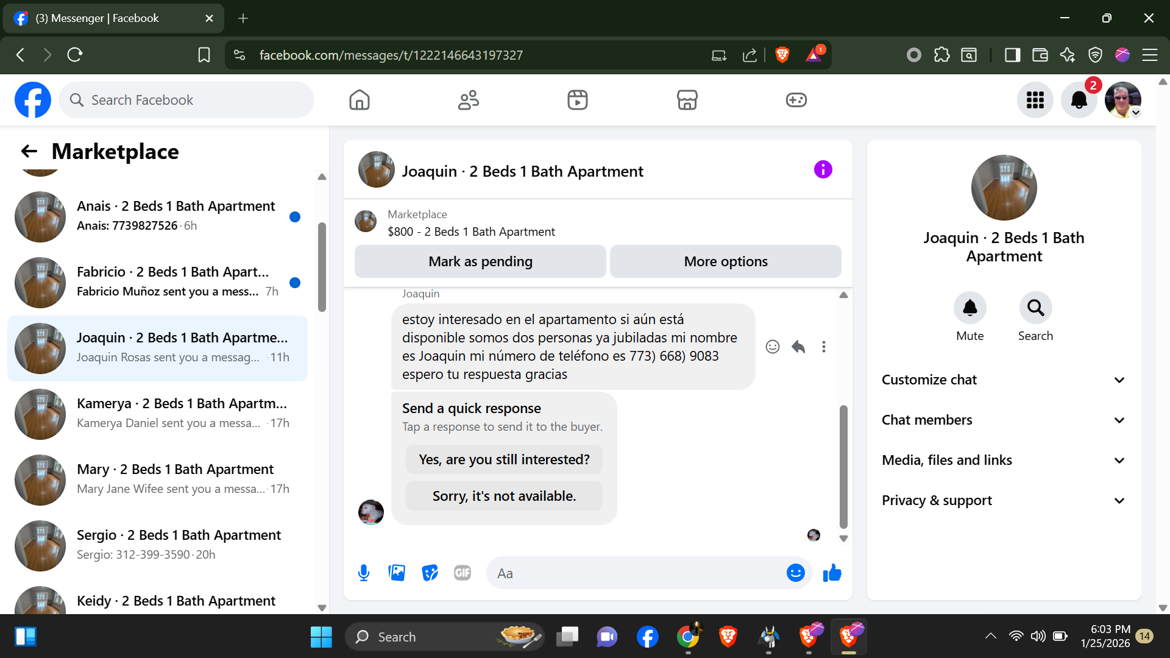Reload the page in browser toolbar
Screen dimensions: 1170x658
[75, 55]
